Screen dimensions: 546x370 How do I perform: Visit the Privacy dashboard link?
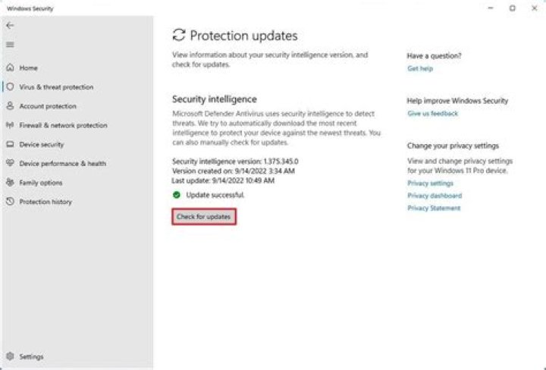(434, 196)
